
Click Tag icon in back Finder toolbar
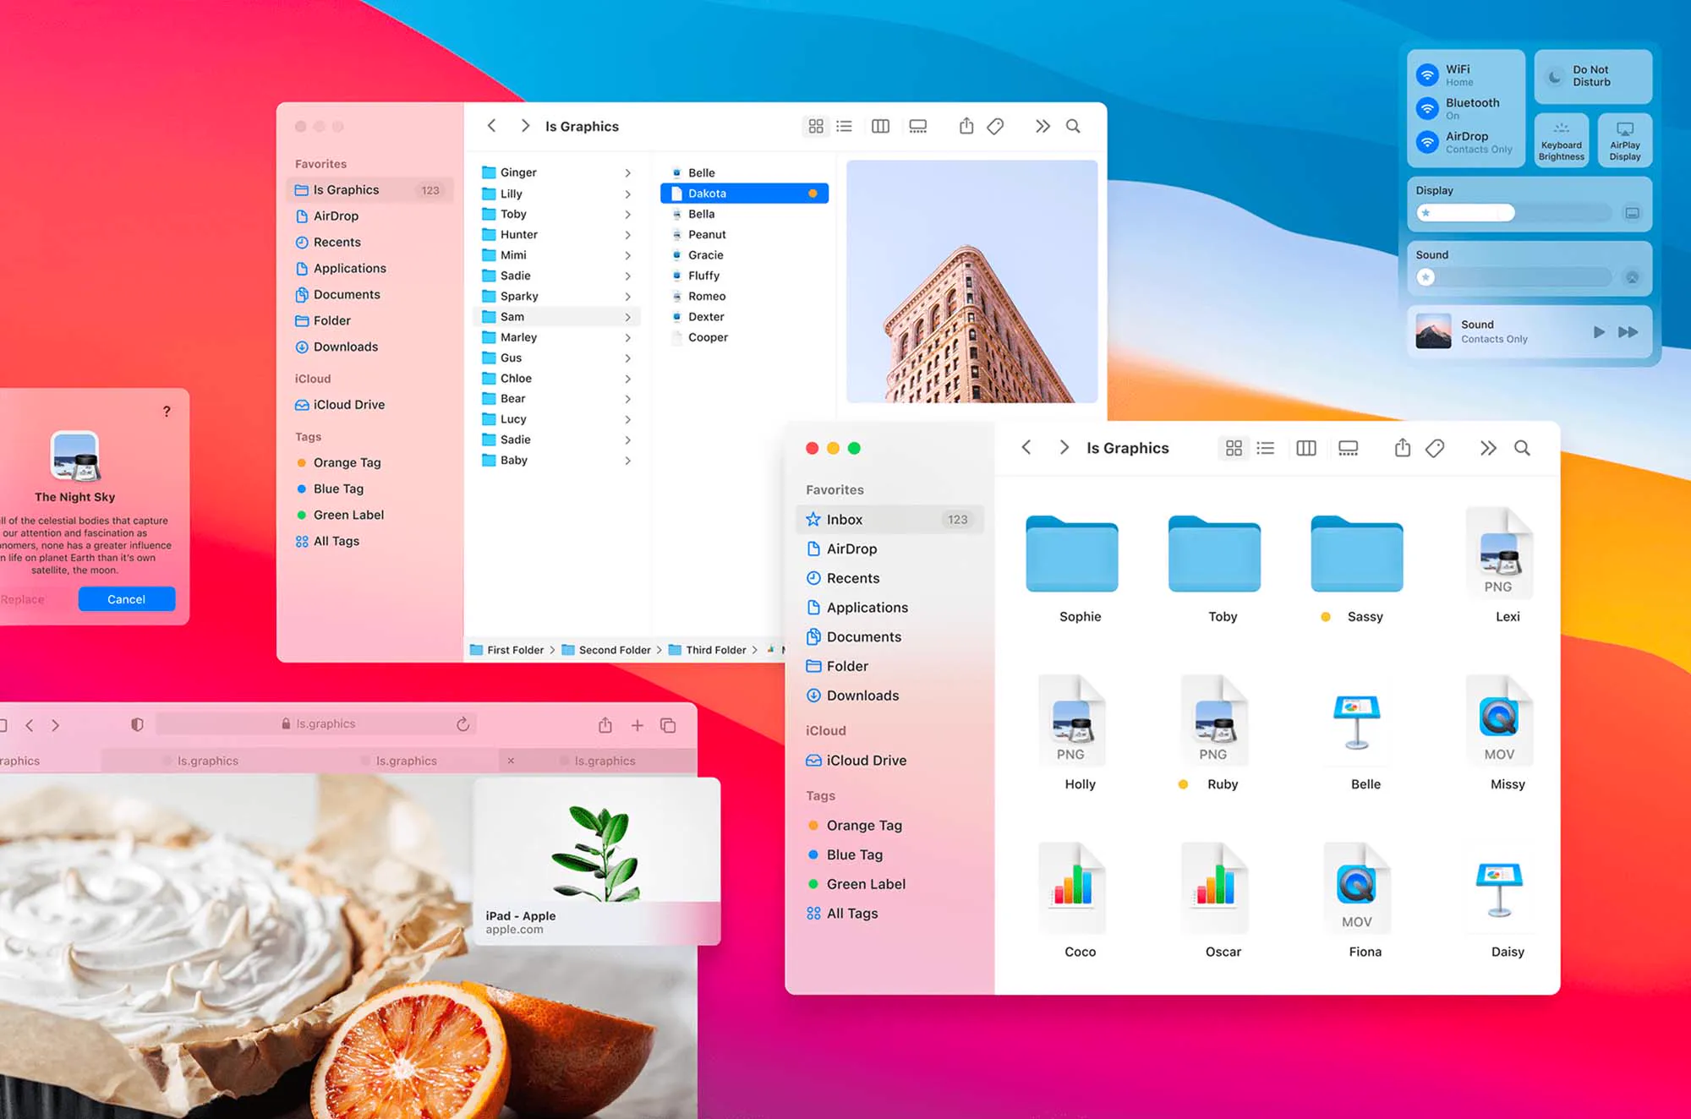click(x=995, y=126)
